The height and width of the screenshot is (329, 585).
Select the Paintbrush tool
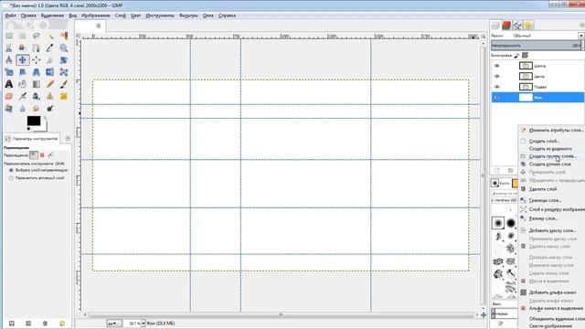tap(64, 84)
